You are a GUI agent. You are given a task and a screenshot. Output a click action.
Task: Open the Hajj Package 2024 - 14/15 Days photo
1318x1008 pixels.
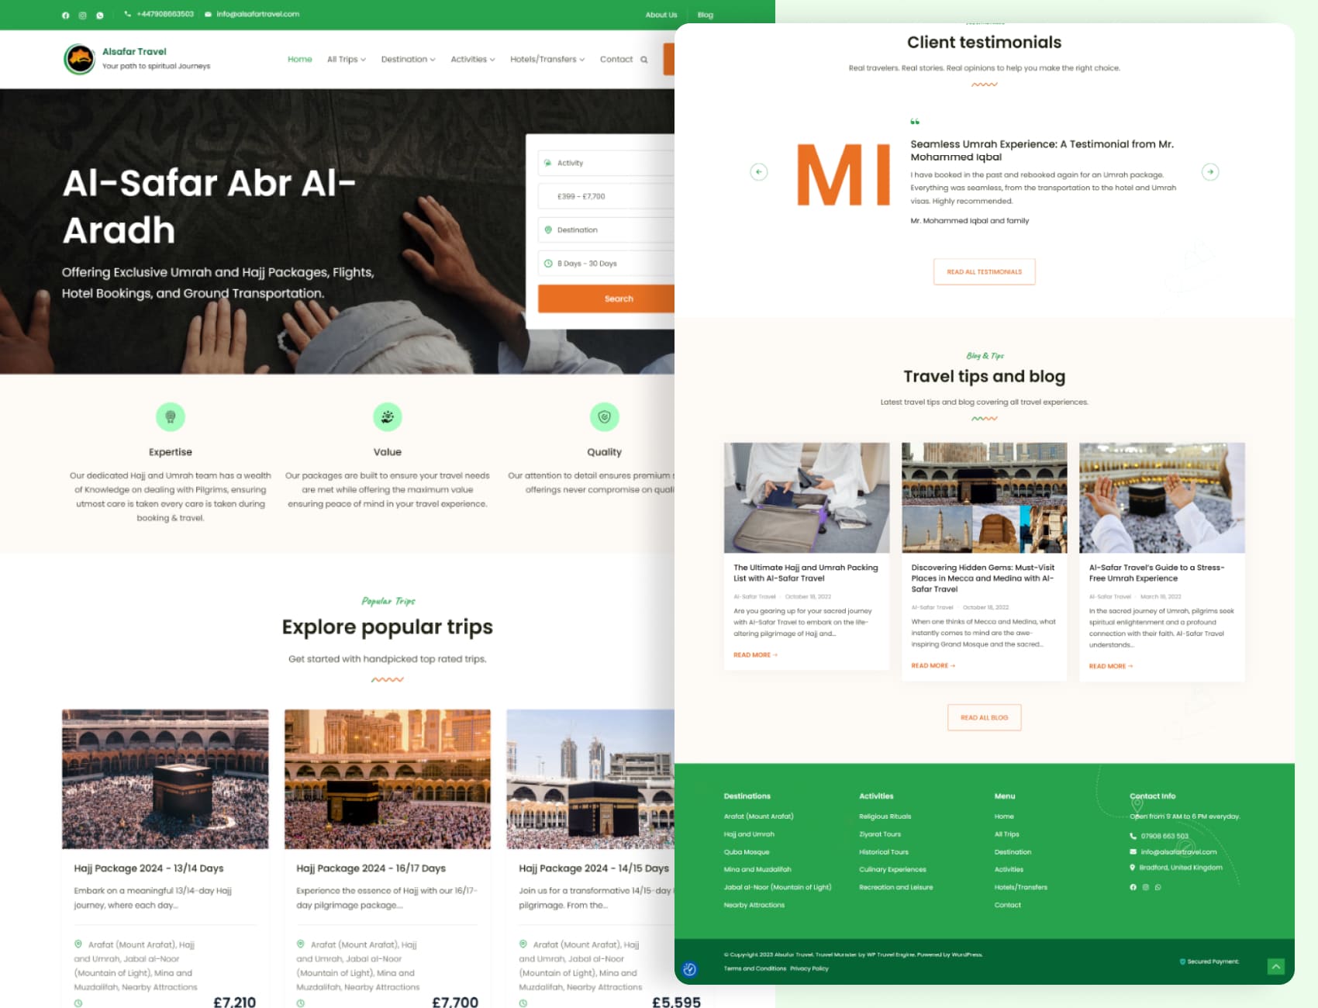pyautogui.click(x=591, y=778)
